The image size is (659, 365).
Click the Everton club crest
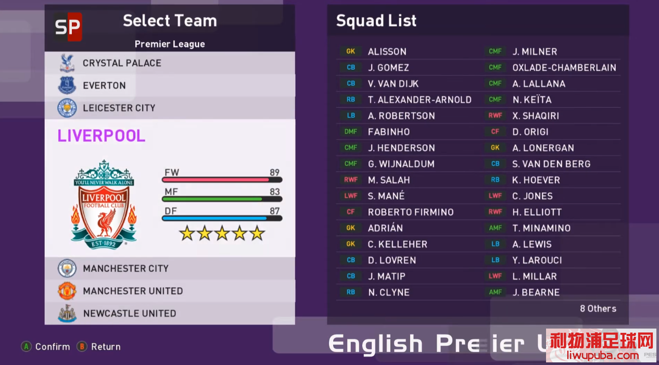67,85
